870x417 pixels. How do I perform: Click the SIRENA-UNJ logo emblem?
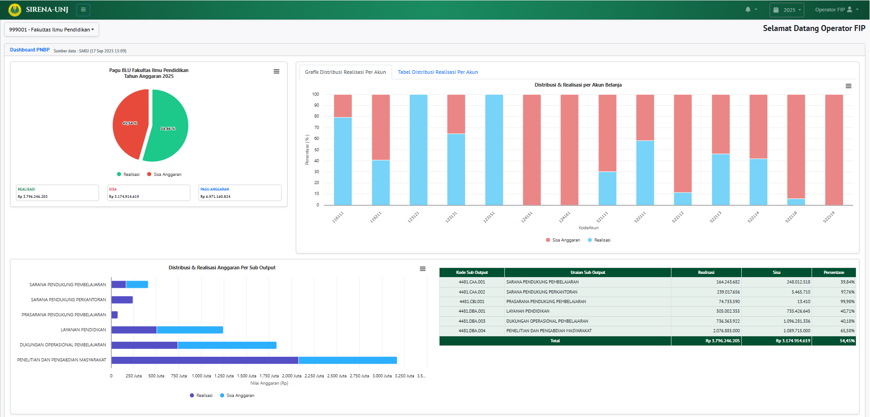15,10
